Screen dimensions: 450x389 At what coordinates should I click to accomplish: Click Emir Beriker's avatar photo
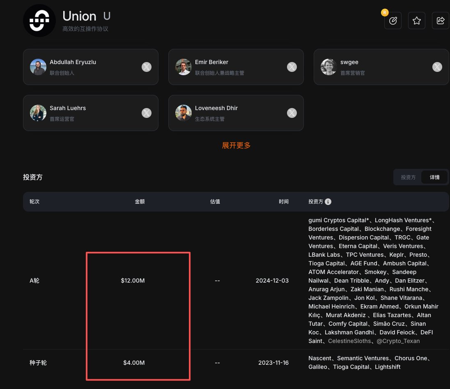click(184, 67)
